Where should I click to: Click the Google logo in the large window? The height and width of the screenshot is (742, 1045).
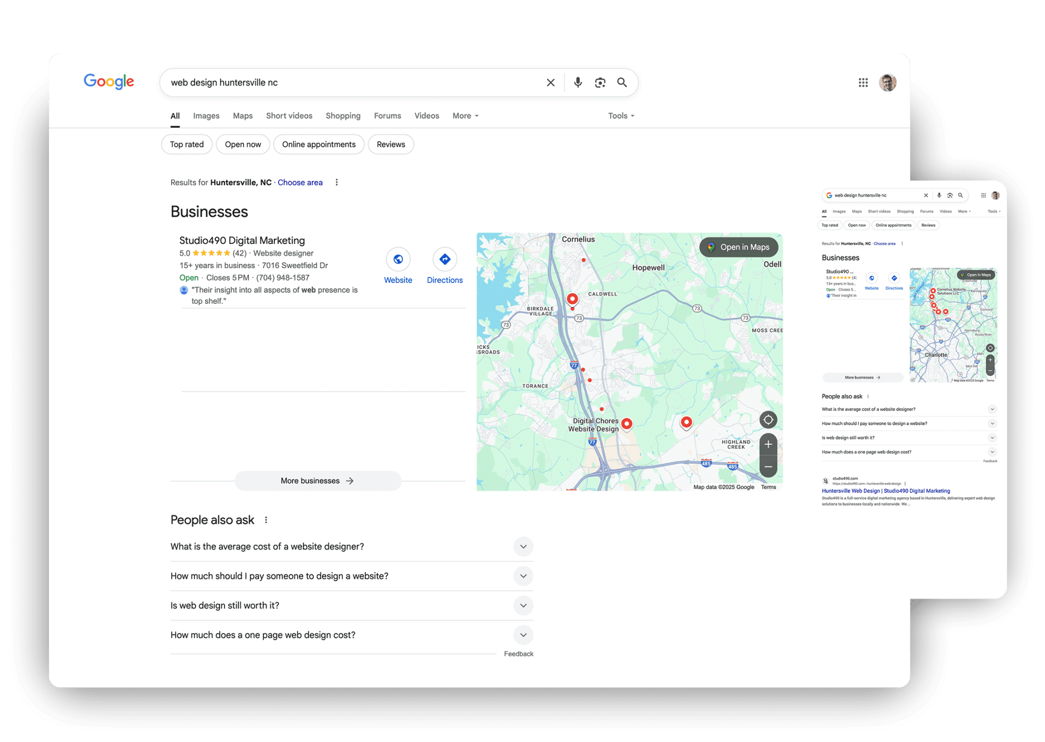(109, 82)
